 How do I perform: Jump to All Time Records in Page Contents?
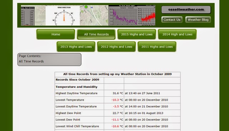pyautogui.click(x=31, y=61)
